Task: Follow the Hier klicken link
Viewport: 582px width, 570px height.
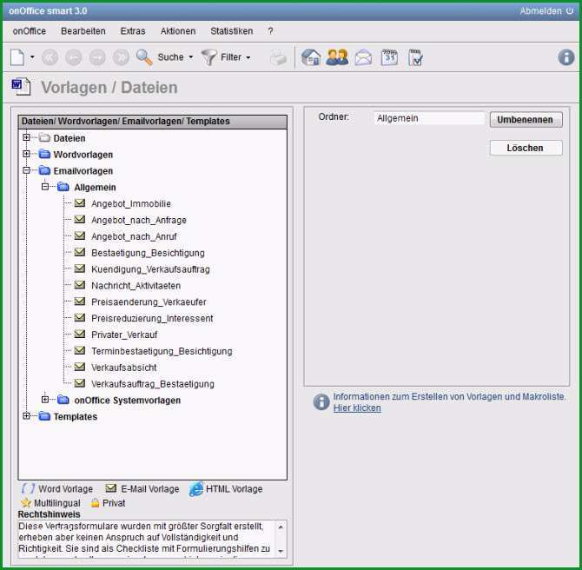Action: point(357,408)
